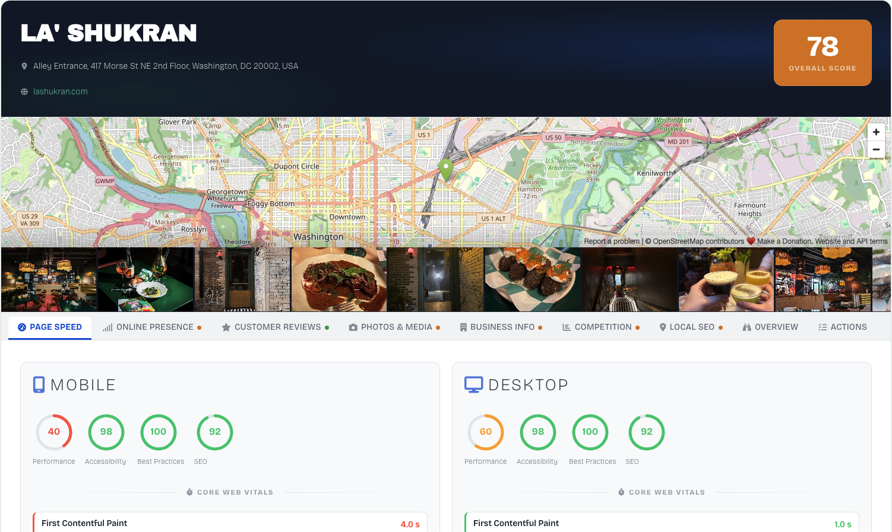Click the mobile phone icon beside MOBILE heading
Image resolution: width=892 pixels, height=532 pixels.
[x=39, y=385]
